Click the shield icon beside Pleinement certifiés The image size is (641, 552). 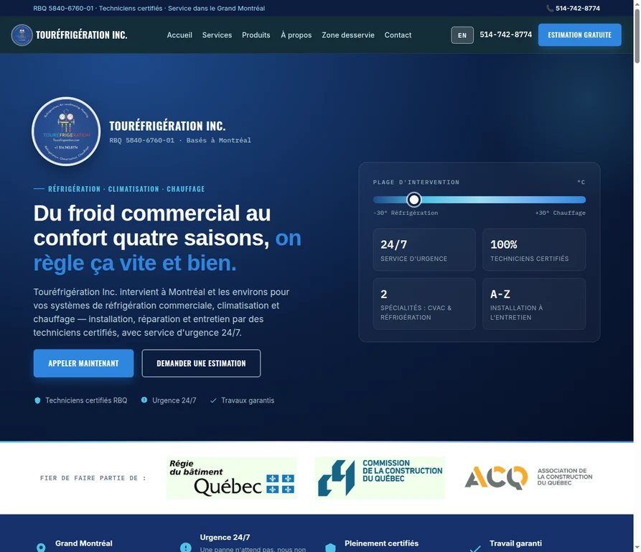tap(330, 548)
